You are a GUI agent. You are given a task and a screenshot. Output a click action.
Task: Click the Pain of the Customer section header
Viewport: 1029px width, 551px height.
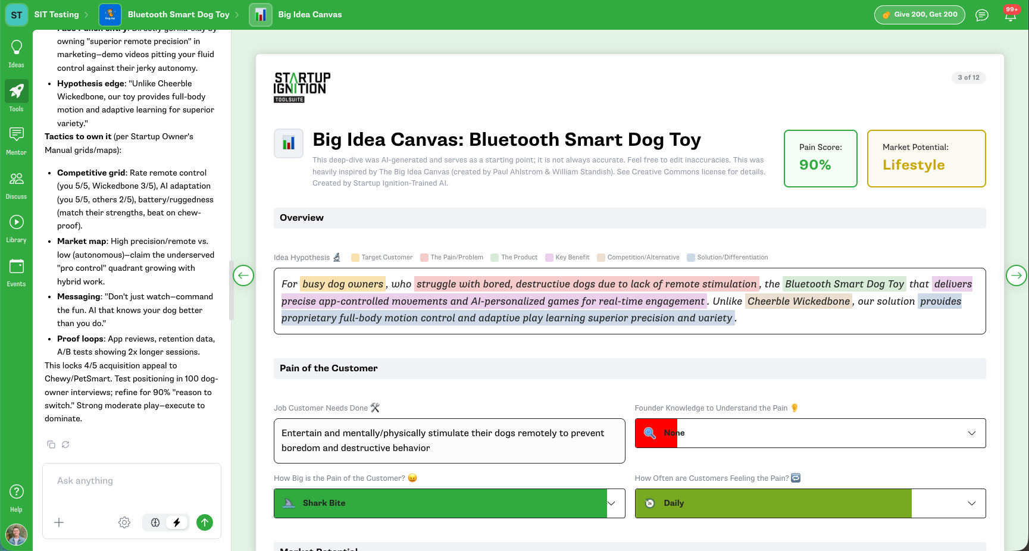click(x=630, y=368)
